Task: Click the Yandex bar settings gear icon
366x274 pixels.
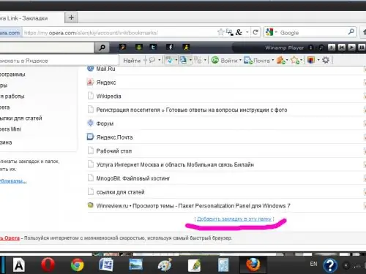Action: pos(326,60)
